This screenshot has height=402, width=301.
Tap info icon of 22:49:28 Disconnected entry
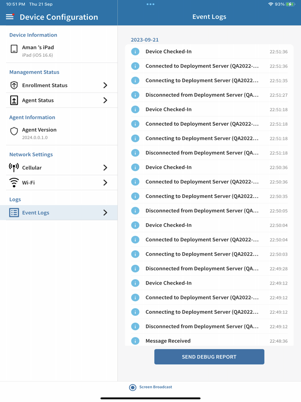[135, 269]
